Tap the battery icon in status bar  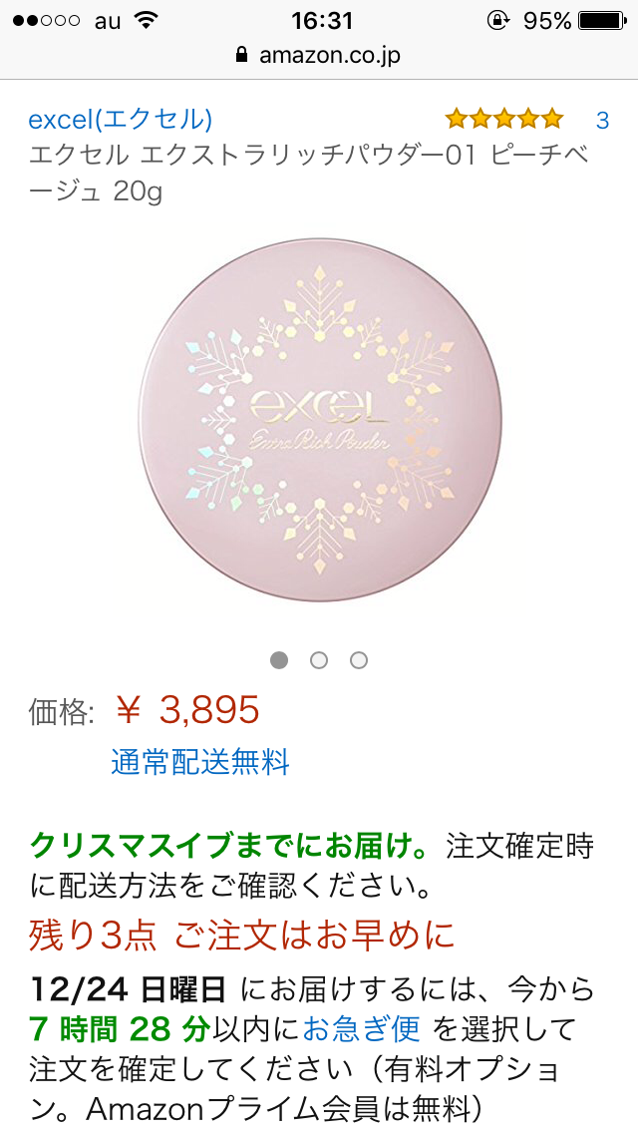602,21
